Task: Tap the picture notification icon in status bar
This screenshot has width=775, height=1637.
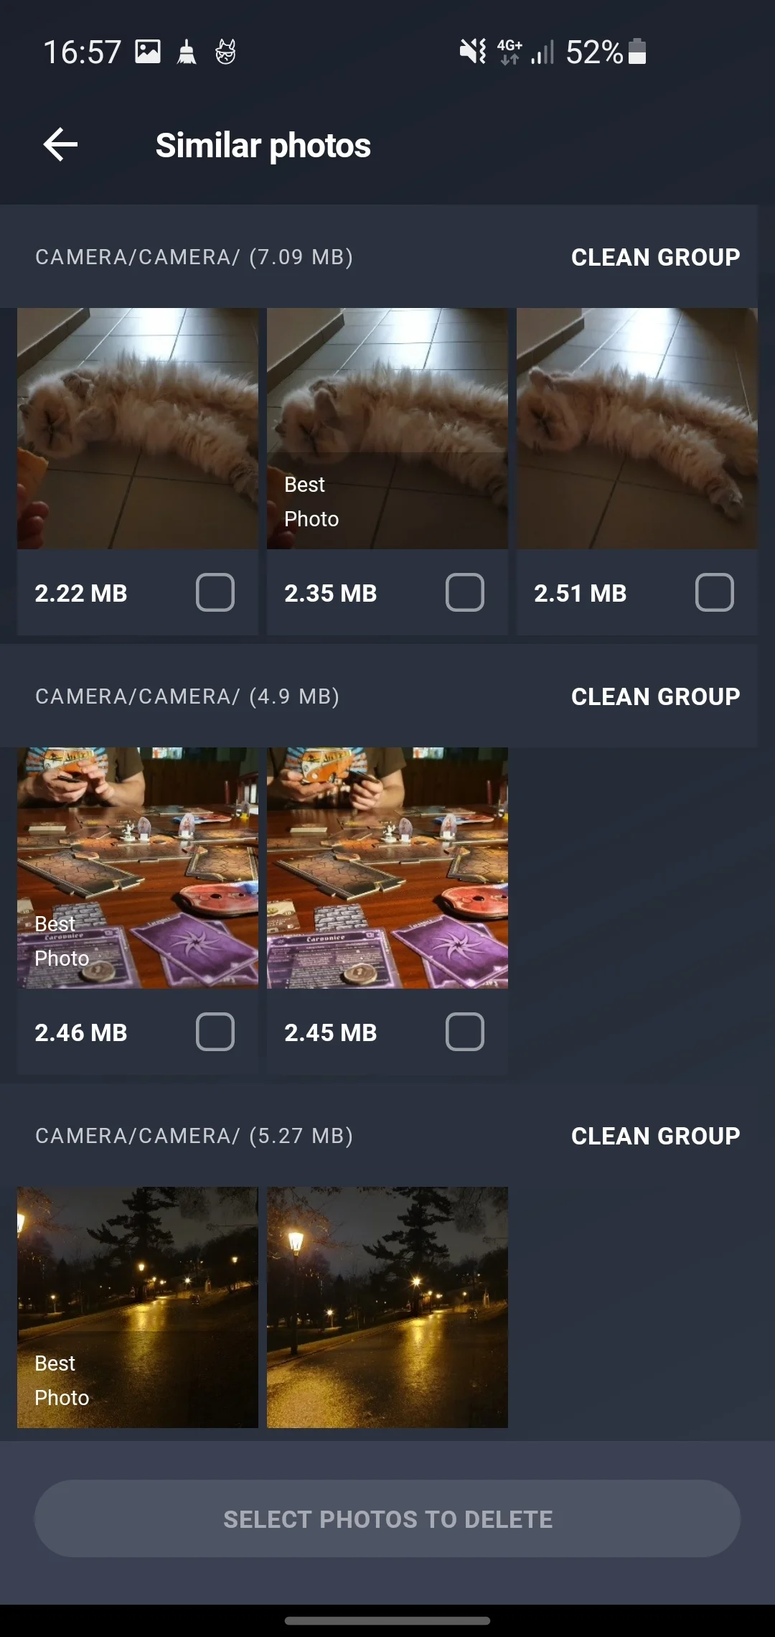Action: [148, 52]
